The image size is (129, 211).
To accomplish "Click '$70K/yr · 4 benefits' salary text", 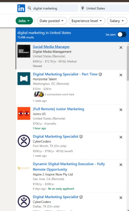I will coord(45,124).
